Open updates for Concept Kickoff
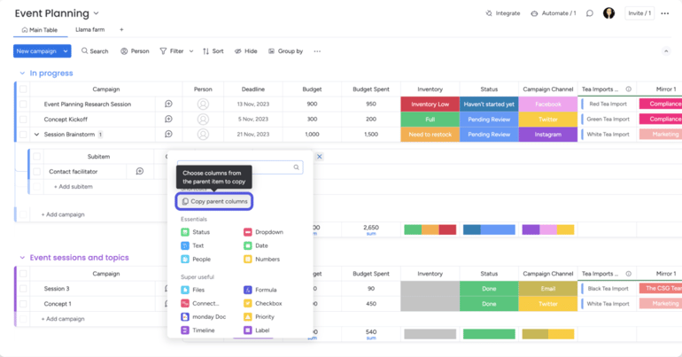Screen dimensions: 682x357 (x=168, y=119)
